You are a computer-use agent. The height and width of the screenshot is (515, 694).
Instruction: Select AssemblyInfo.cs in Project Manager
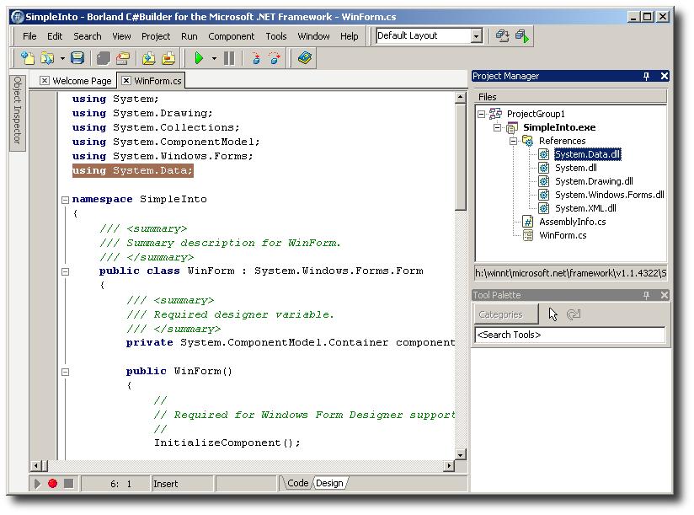tap(572, 222)
